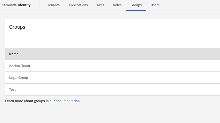This screenshot has height=123, width=220.
Task: Click the vertical divider beside Camunda Identity
Action: [x=39, y=5]
